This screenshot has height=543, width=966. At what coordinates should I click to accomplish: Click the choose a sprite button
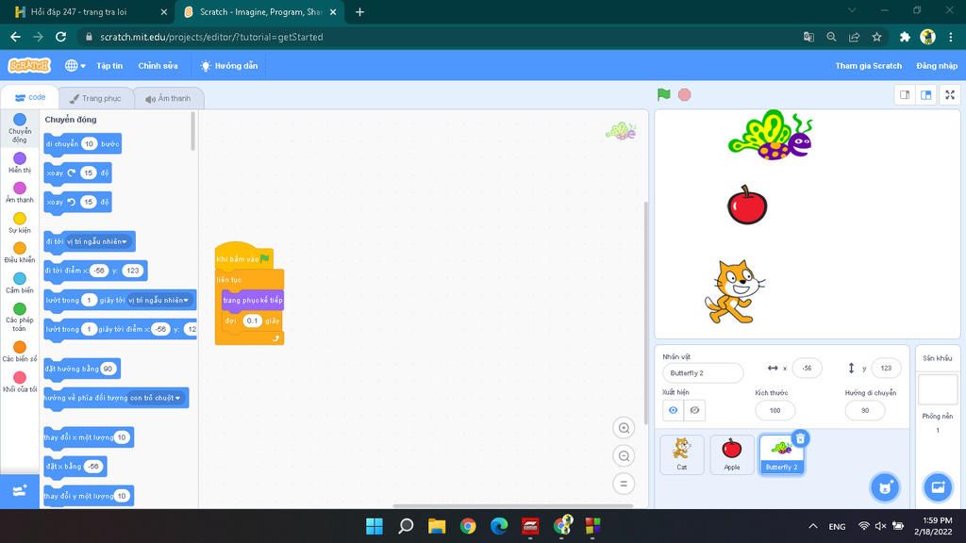point(885,487)
